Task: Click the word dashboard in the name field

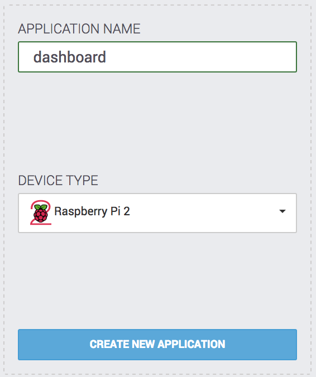Action: click(70, 57)
